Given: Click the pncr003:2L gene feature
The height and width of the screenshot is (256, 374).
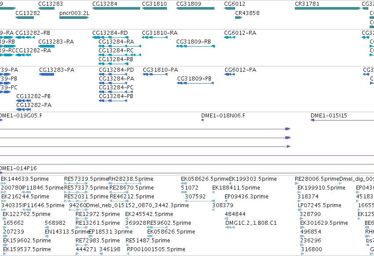Looking at the screenshot, I should [74, 18].
